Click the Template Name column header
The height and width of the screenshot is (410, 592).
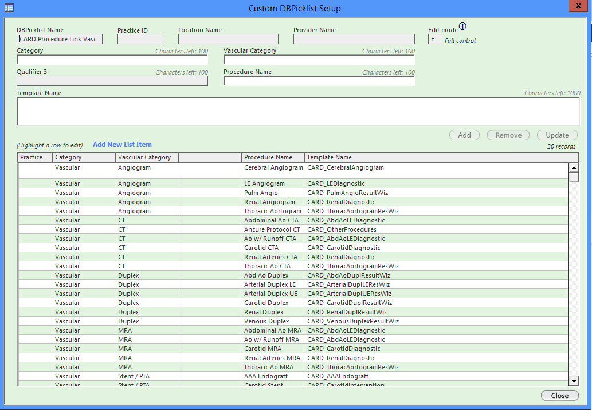pos(441,157)
